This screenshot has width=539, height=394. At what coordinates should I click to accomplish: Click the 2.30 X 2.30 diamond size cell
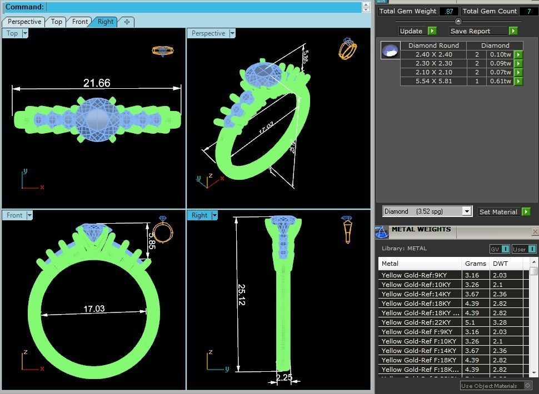[x=433, y=63]
